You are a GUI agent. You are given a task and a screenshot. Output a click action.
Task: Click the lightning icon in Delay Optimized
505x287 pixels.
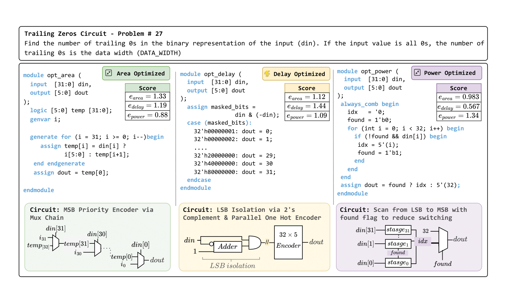coord(267,74)
